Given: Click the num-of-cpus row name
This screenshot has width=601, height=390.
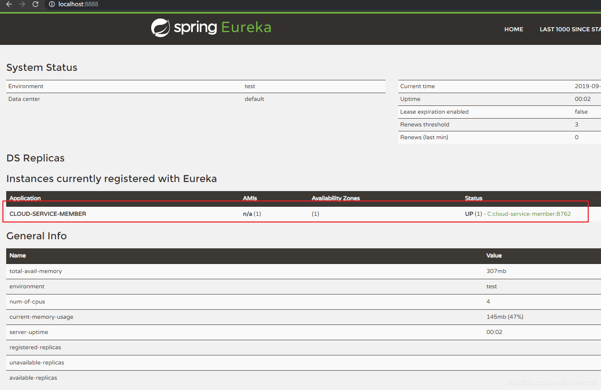Looking at the screenshot, I should (x=27, y=301).
